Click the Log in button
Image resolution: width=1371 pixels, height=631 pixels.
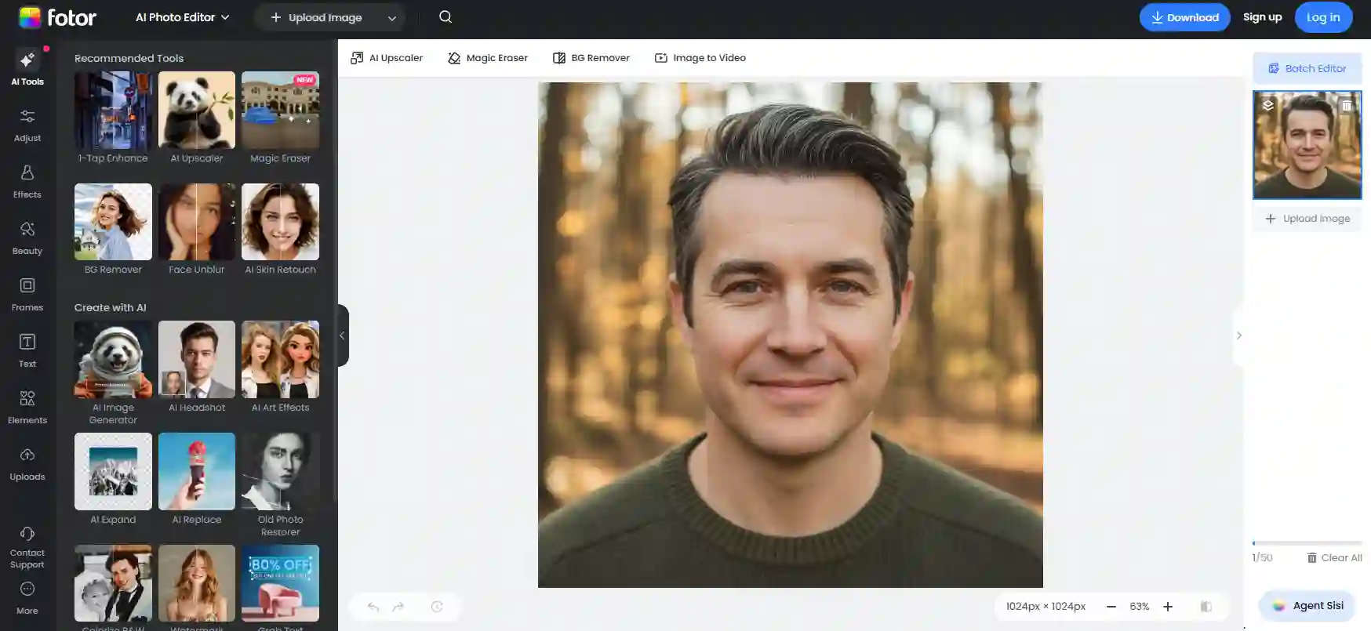tap(1323, 17)
